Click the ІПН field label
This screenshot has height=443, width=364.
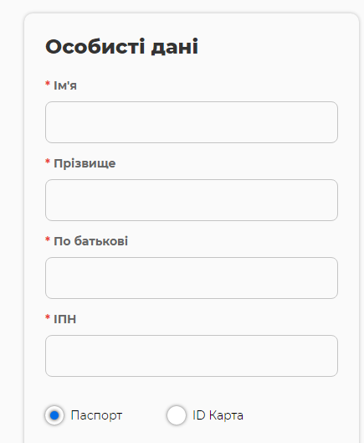[x=65, y=319]
